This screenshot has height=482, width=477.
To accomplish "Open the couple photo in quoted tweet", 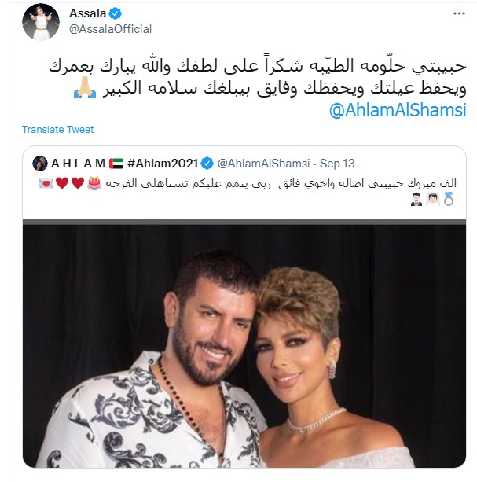I will tap(244, 343).
